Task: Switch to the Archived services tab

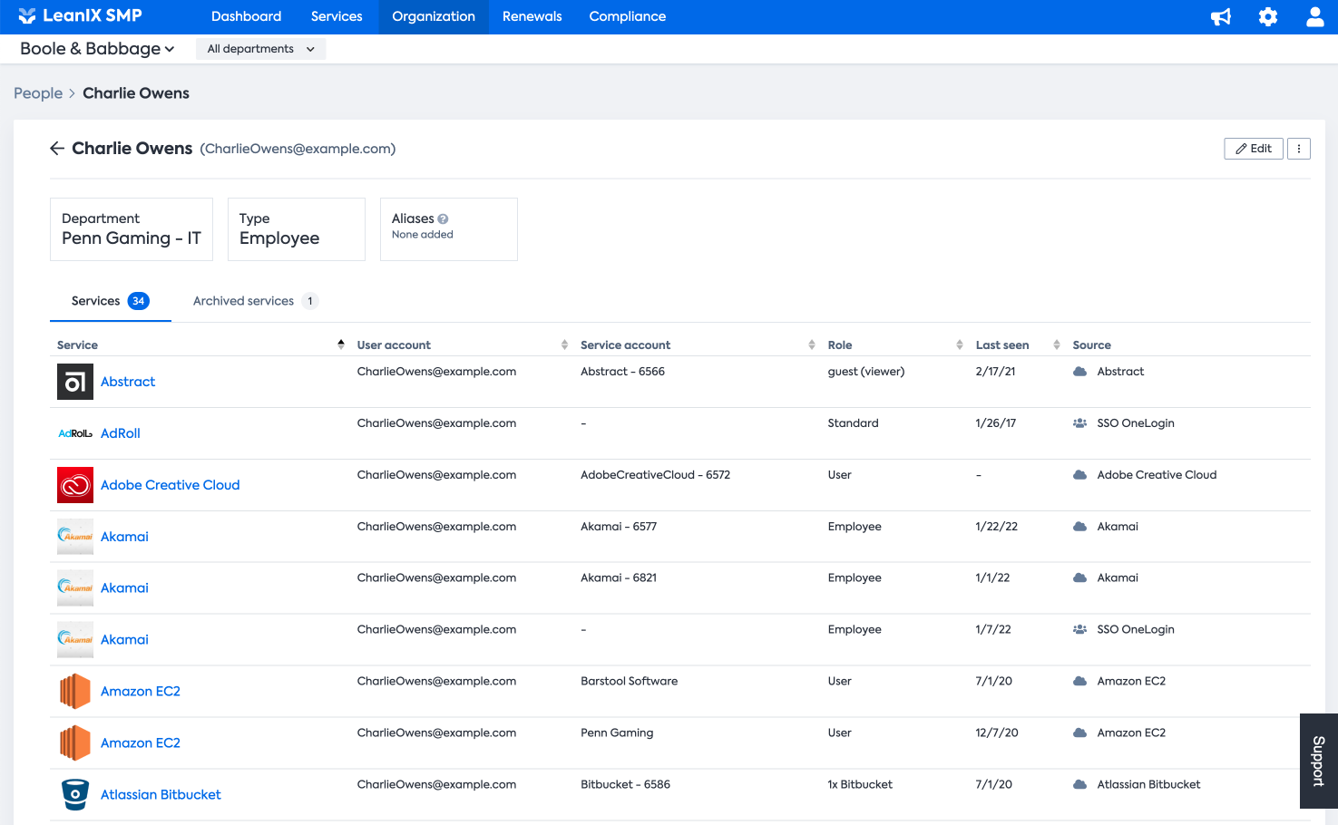Action: click(x=255, y=301)
